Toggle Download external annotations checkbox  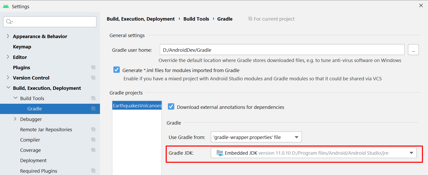point(171,107)
